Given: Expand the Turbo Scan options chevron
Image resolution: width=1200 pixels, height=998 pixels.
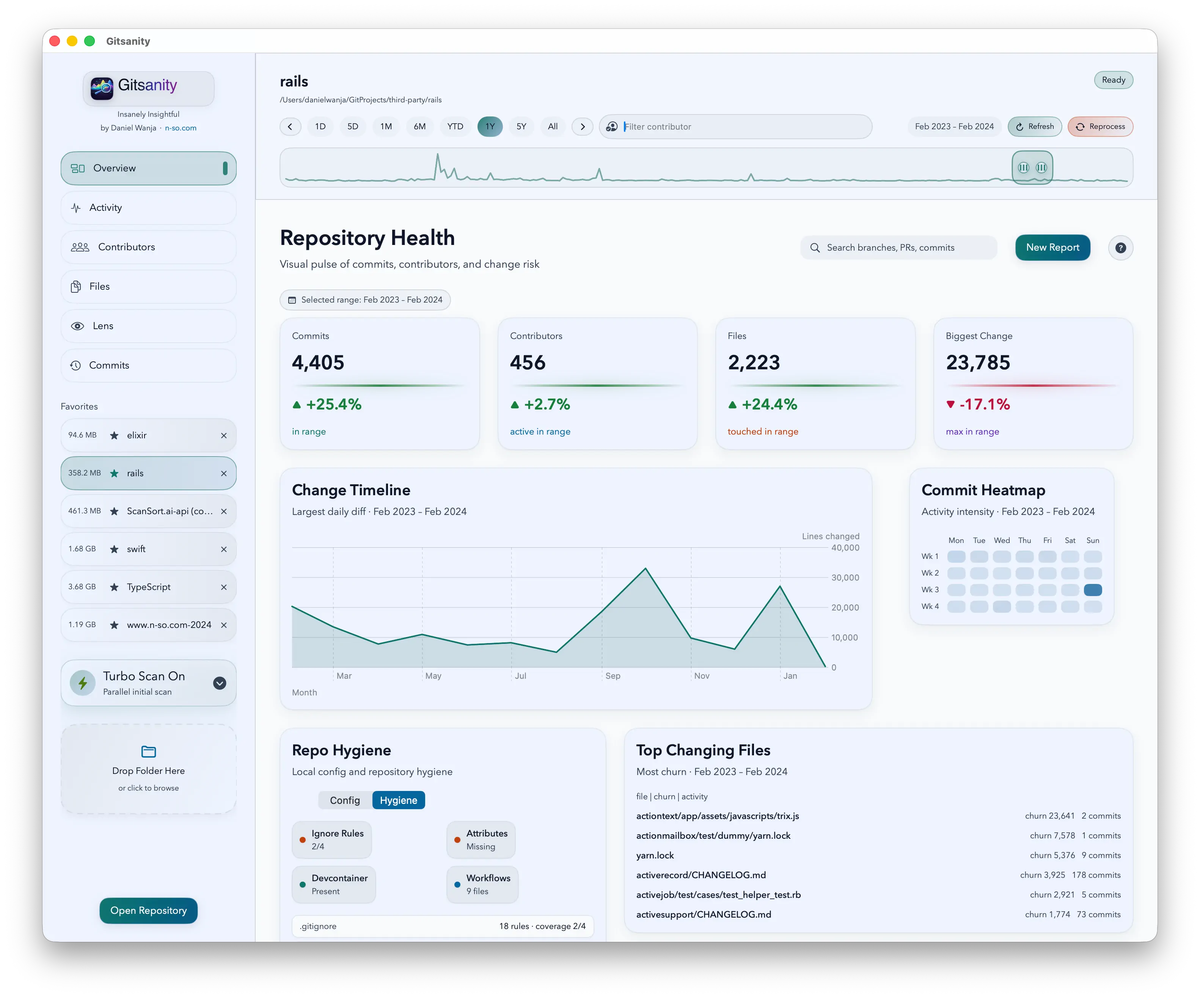Looking at the screenshot, I should (x=220, y=684).
